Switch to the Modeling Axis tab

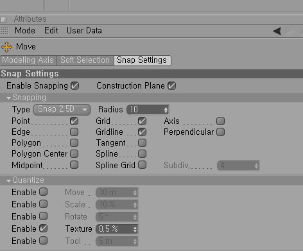click(x=28, y=60)
